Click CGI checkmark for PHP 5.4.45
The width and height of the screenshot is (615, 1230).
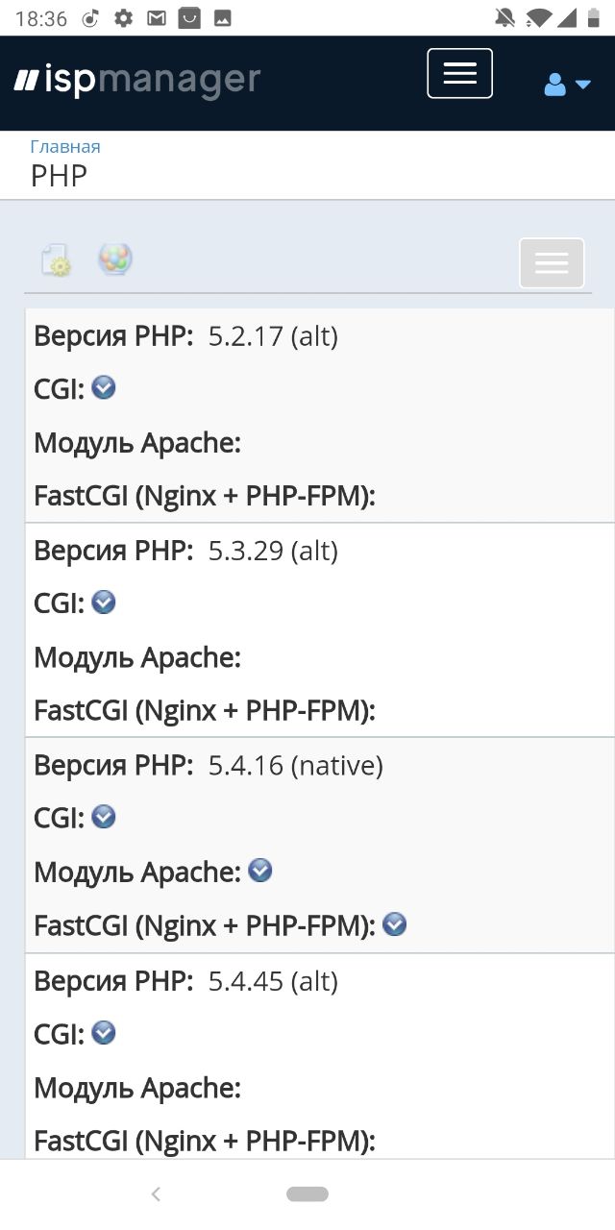pyautogui.click(x=104, y=1032)
